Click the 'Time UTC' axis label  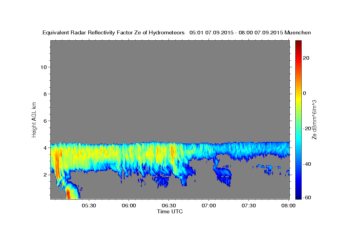tap(170, 212)
